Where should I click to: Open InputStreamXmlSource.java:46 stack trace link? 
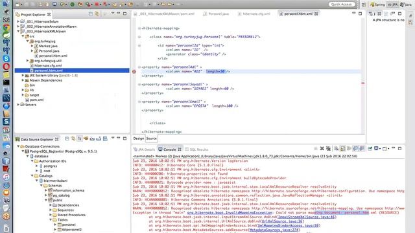click(x=307, y=217)
